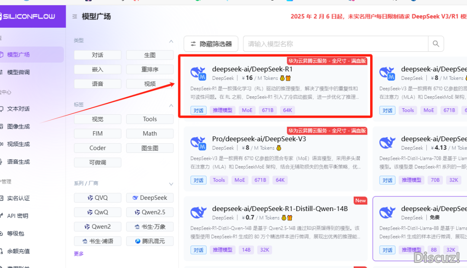Toggle the 生图 type filter
The width and height of the screenshot is (467, 268).
point(150,55)
